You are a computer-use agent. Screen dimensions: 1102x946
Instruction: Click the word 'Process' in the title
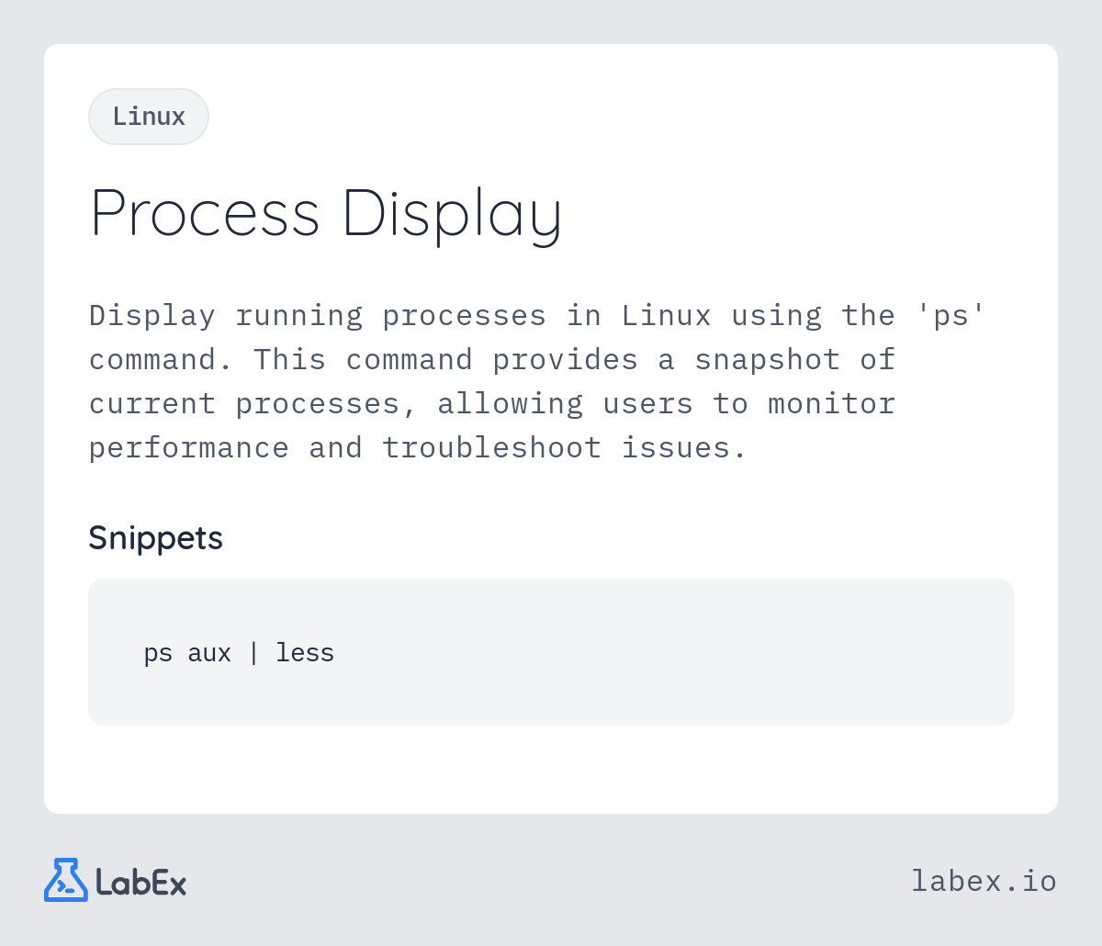point(205,213)
